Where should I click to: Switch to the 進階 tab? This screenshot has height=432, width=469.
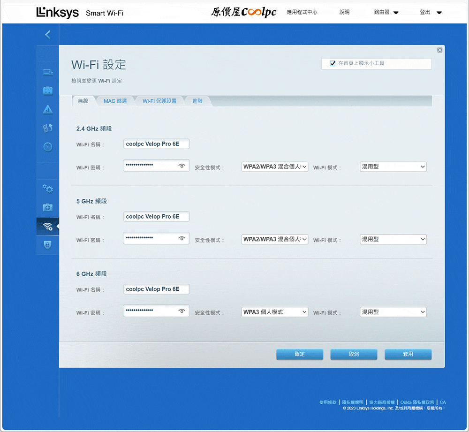[x=197, y=101]
